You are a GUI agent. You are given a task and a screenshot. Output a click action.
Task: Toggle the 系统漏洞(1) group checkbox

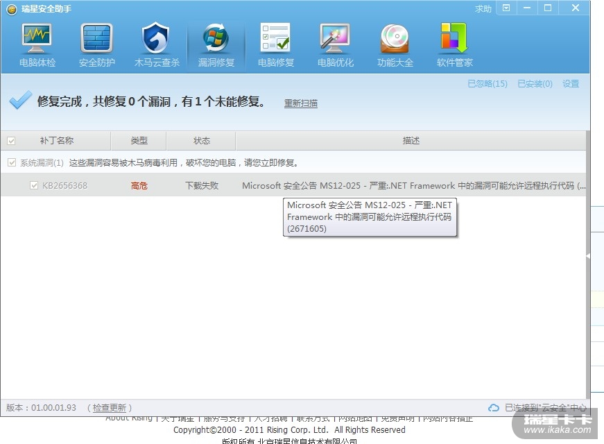coord(12,162)
